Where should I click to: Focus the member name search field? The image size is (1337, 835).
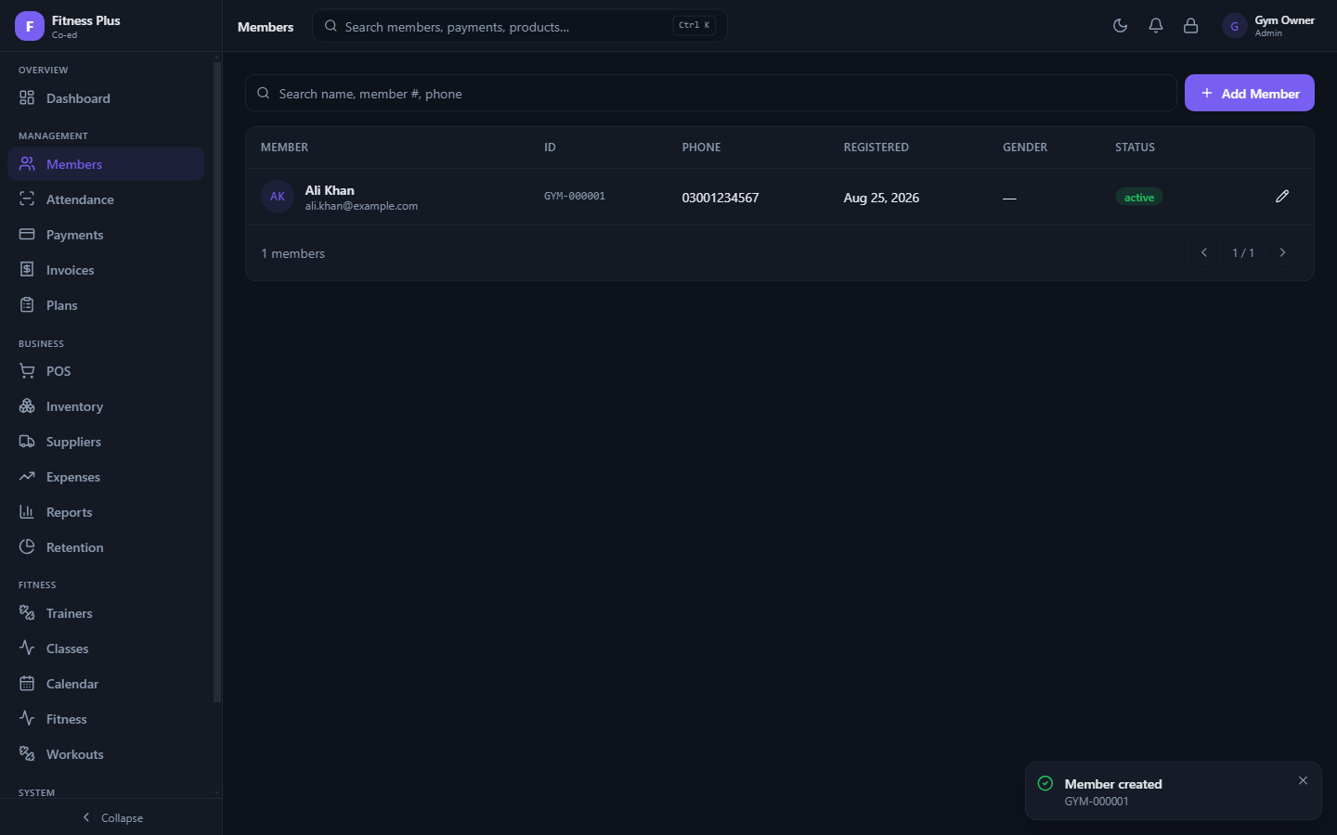711,93
